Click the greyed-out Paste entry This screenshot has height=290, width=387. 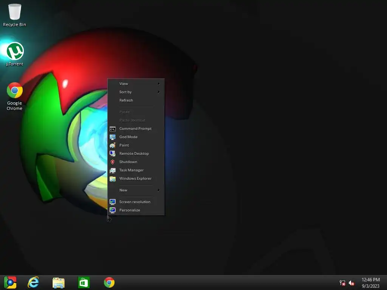click(x=136, y=112)
